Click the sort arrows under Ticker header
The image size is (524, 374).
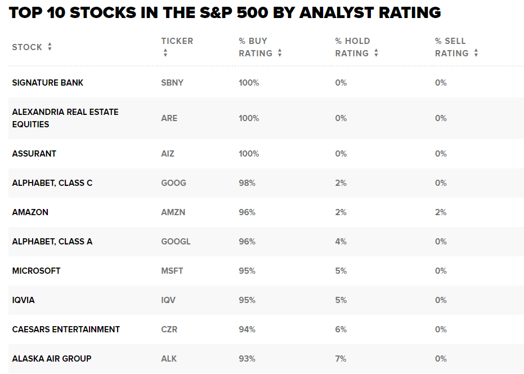(x=165, y=53)
